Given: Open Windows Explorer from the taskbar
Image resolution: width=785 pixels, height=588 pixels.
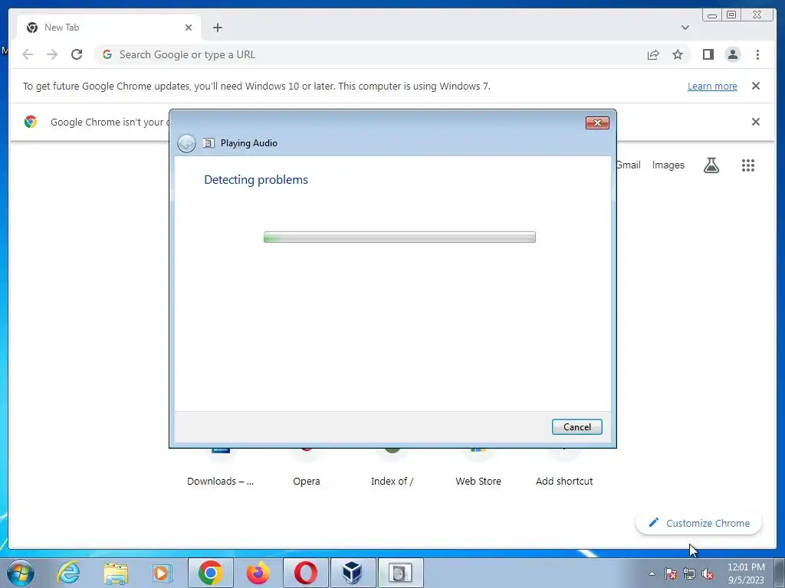Looking at the screenshot, I should pos(116,573).
